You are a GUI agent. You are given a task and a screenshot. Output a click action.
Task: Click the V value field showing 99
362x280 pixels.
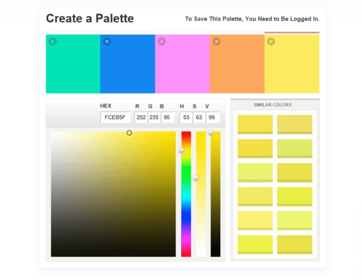(x=212, y=117)
